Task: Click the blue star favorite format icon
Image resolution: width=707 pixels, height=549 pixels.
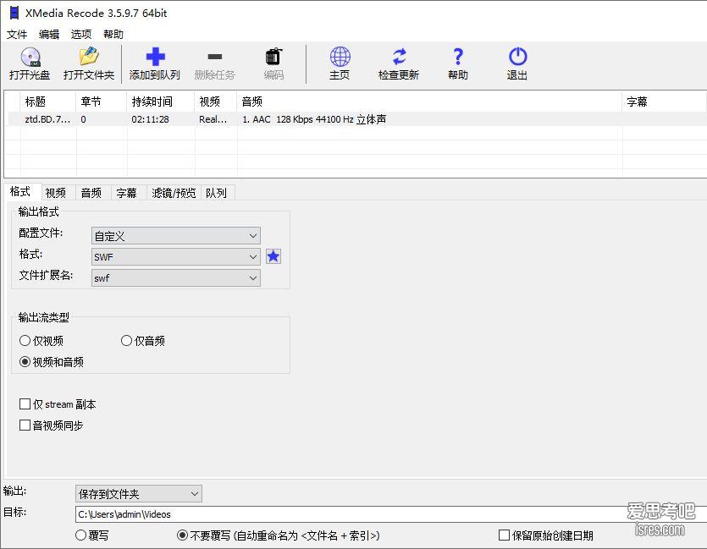Action: [273, 256]
